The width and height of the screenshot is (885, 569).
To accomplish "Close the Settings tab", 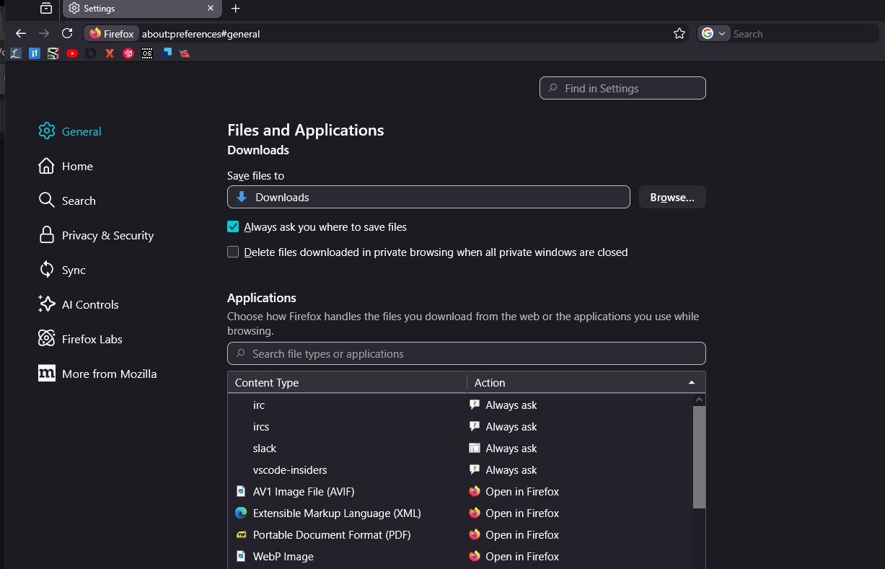I will pyautogui.click(x=211, y=9).
